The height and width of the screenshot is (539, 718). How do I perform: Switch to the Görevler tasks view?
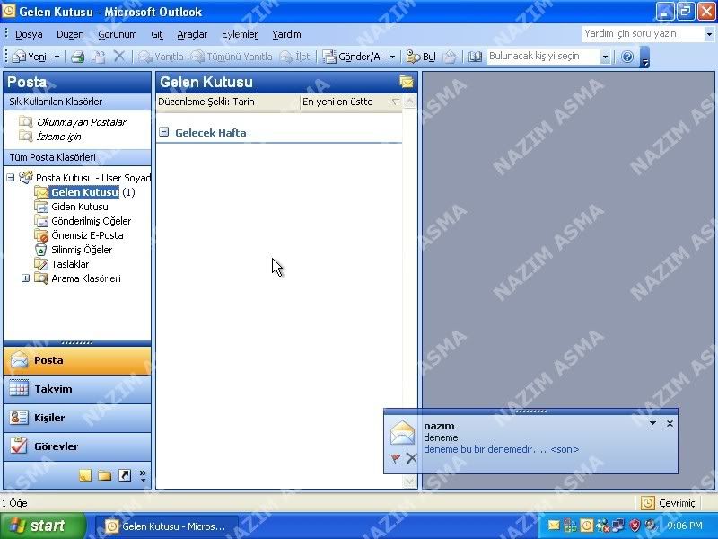pyautogui.click(x=77, y=446)
